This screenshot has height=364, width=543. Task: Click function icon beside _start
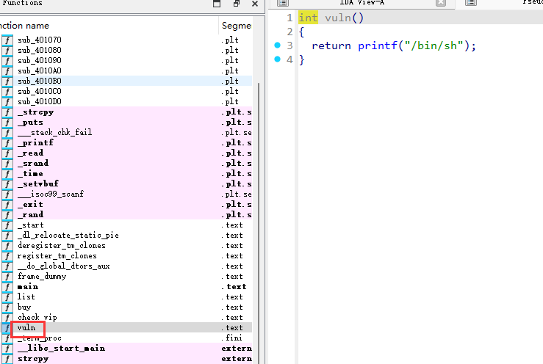(x=7, y=225)
